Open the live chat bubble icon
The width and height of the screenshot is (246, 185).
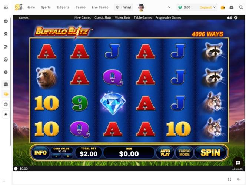238,163
